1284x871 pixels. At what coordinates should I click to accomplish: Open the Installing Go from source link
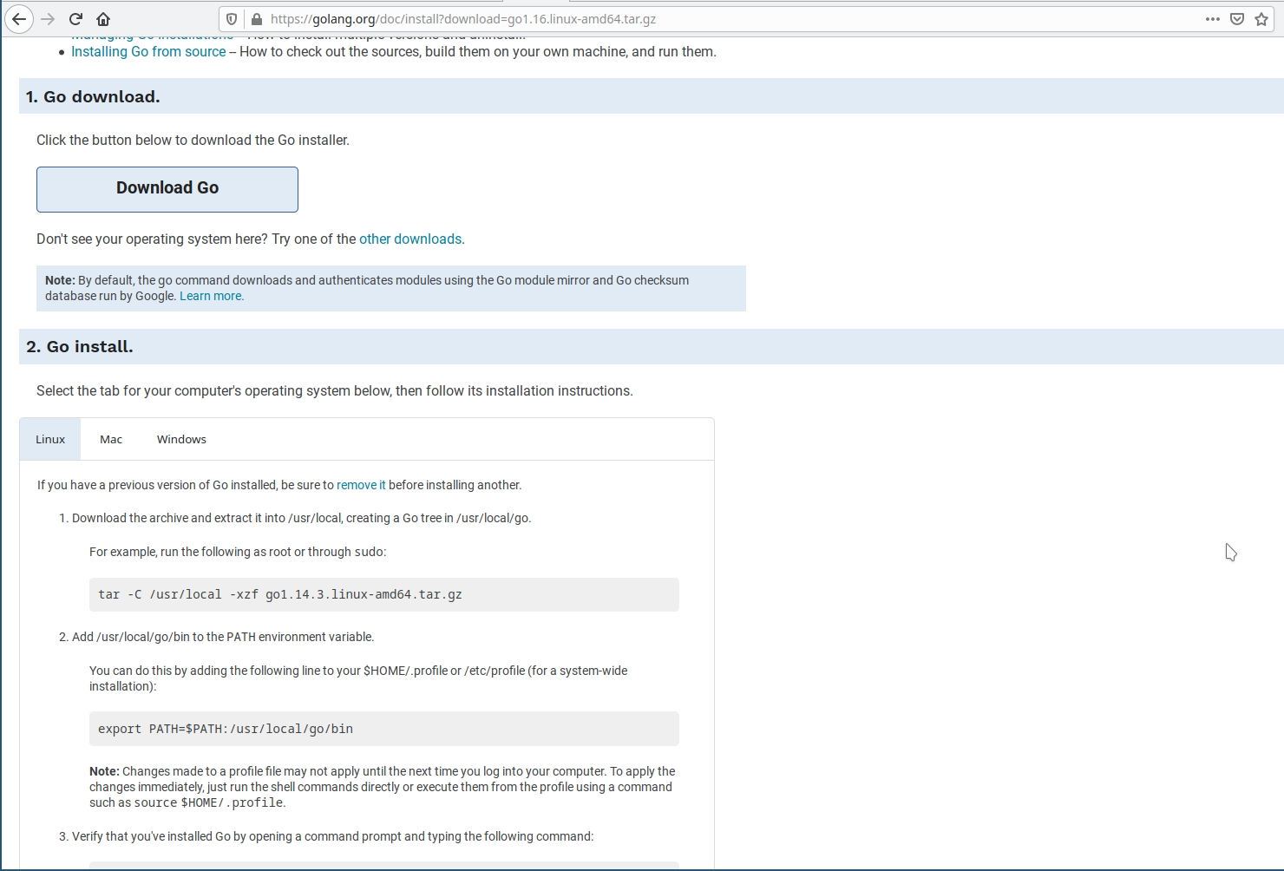(x=148, y=52)
